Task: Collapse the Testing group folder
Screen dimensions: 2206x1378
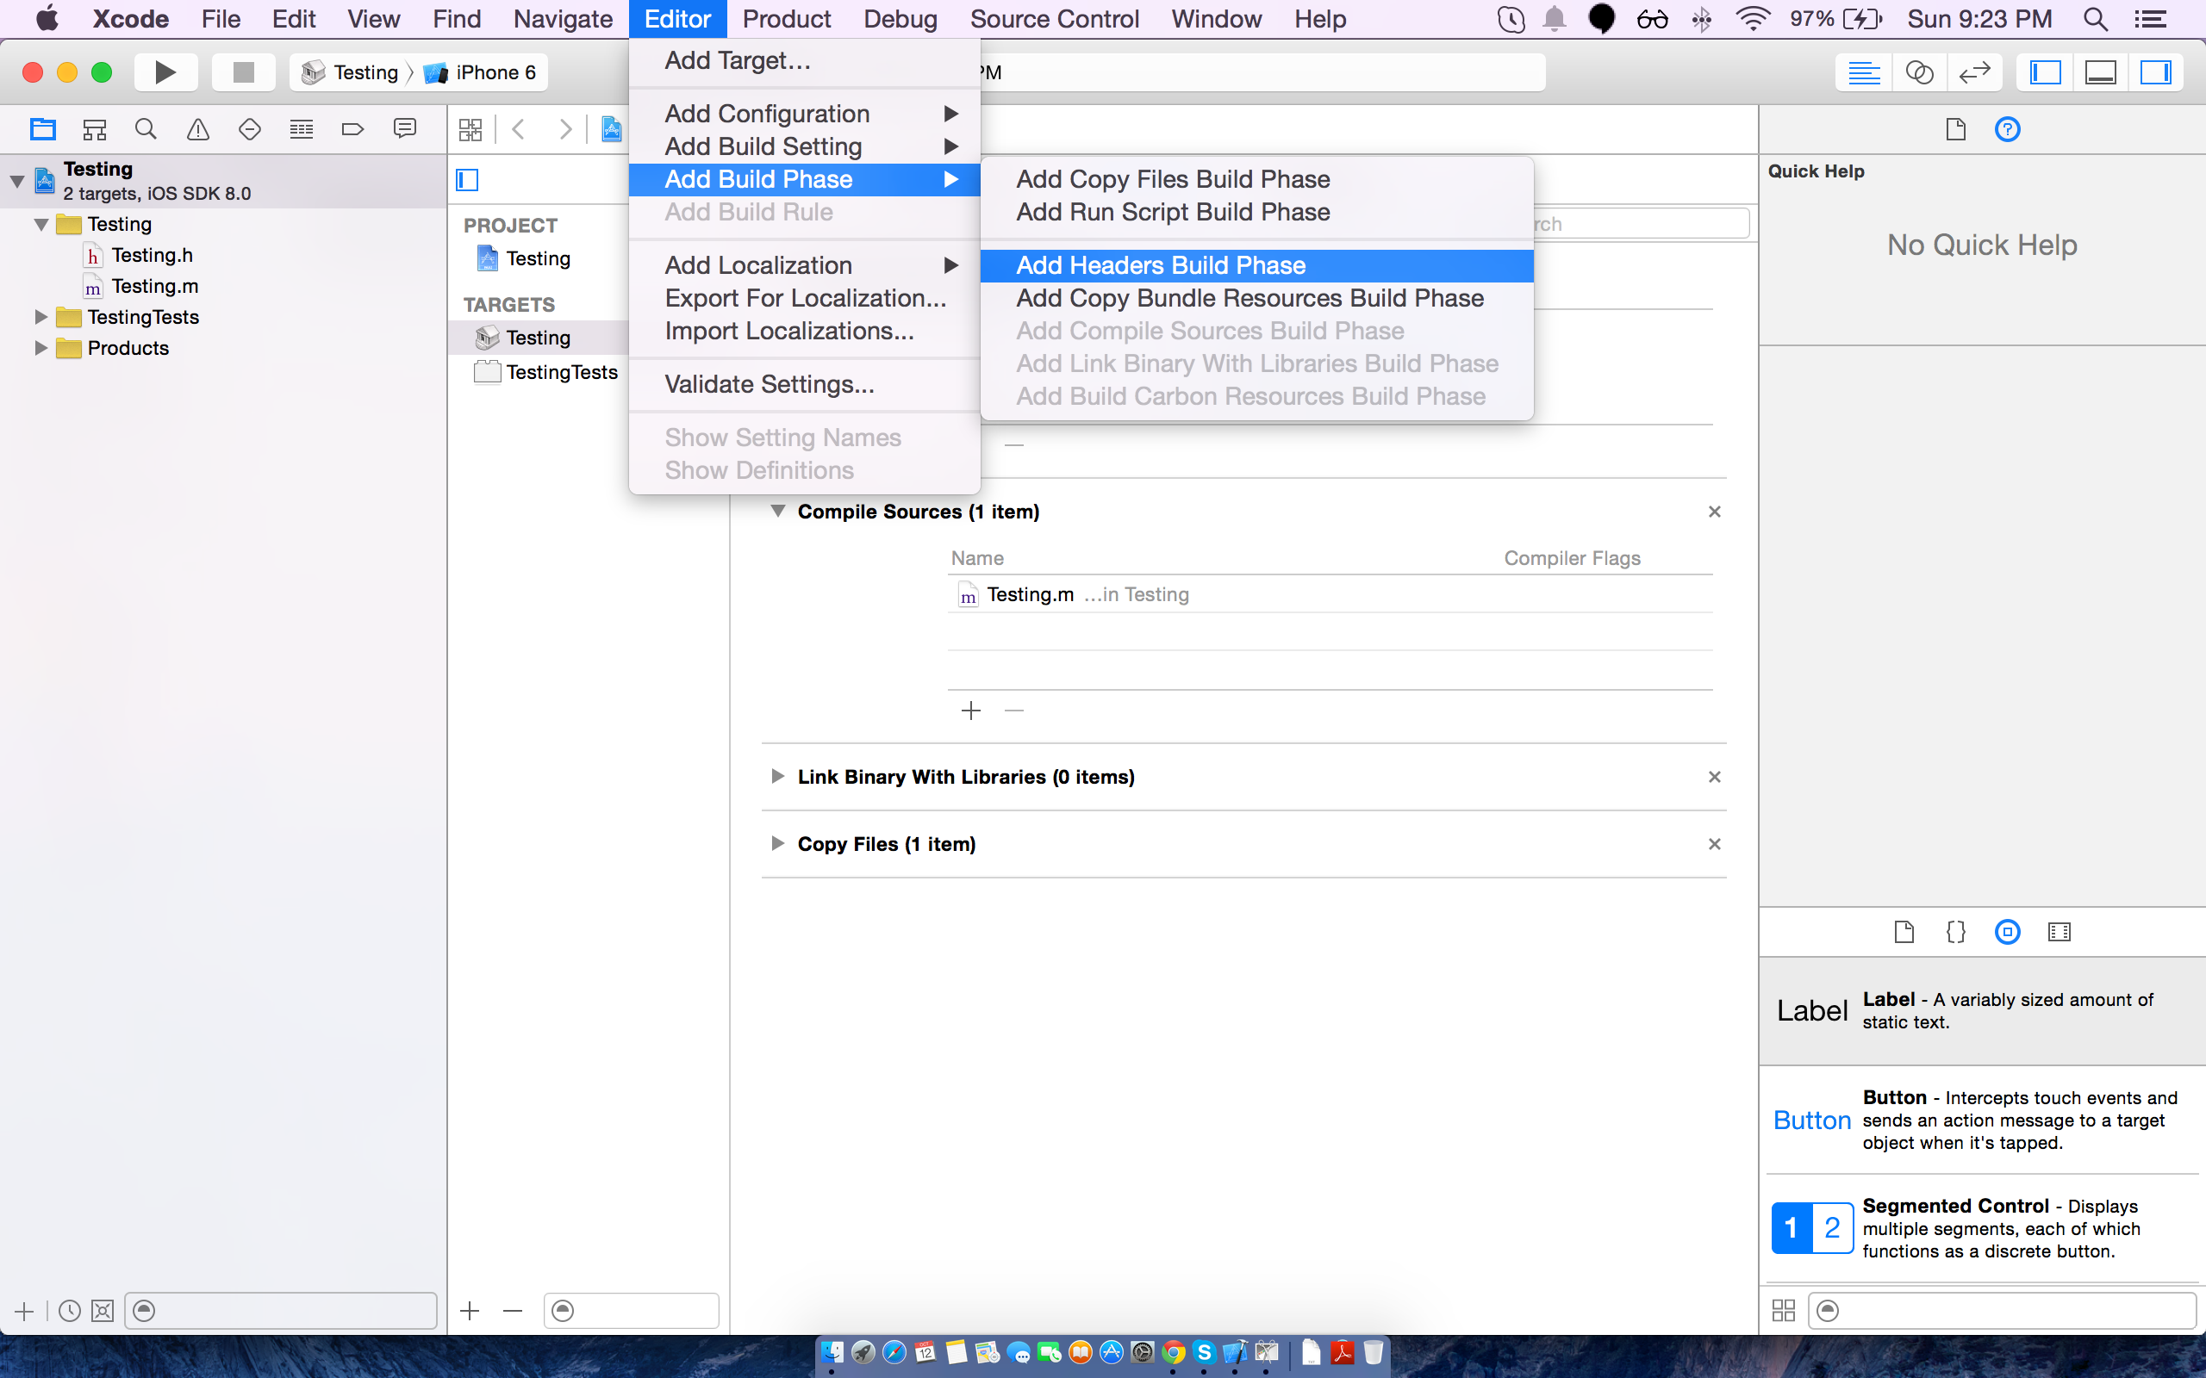Action: coord(41,224)
